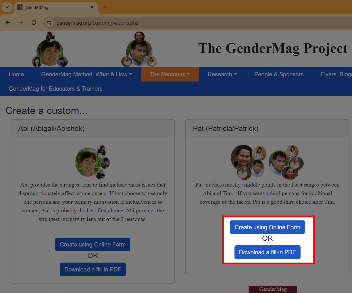This screenshot has width=352, height=293.
Task: Download Abi fill-in PDF
Action: click(93, 269)
